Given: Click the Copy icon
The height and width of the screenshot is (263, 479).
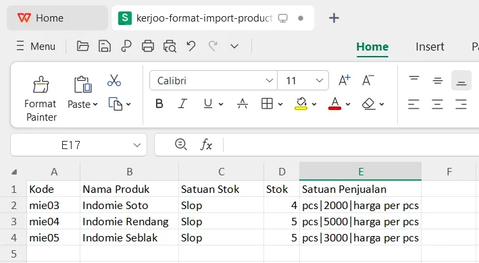Looking at the screenshot, I should (x=116, y=104).
